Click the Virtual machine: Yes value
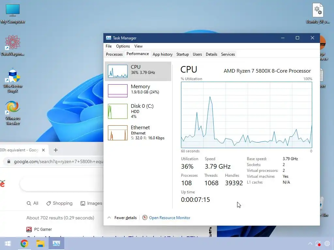 (285, 176)
